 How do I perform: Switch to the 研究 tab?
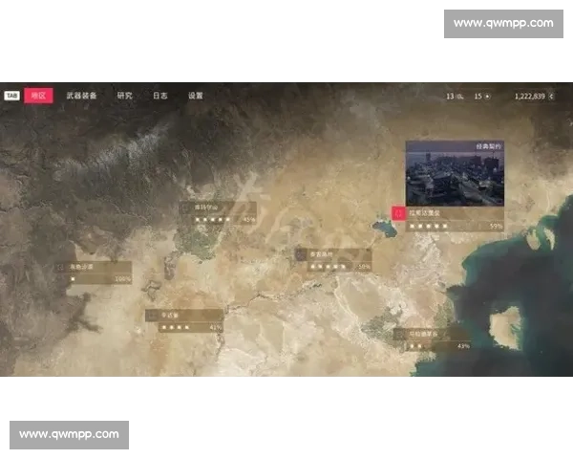pyautogui.click(x=124, y=96)
